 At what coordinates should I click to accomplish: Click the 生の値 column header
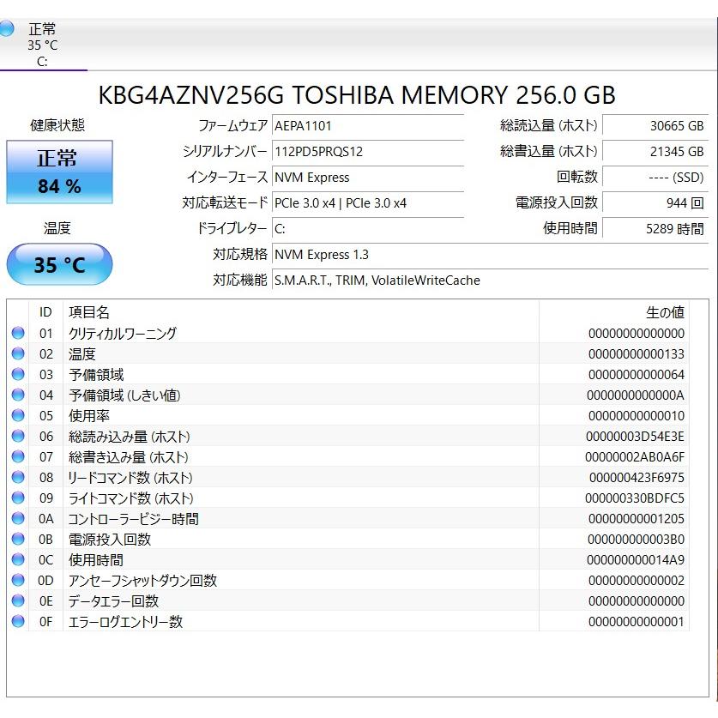(x=667, y=311)
